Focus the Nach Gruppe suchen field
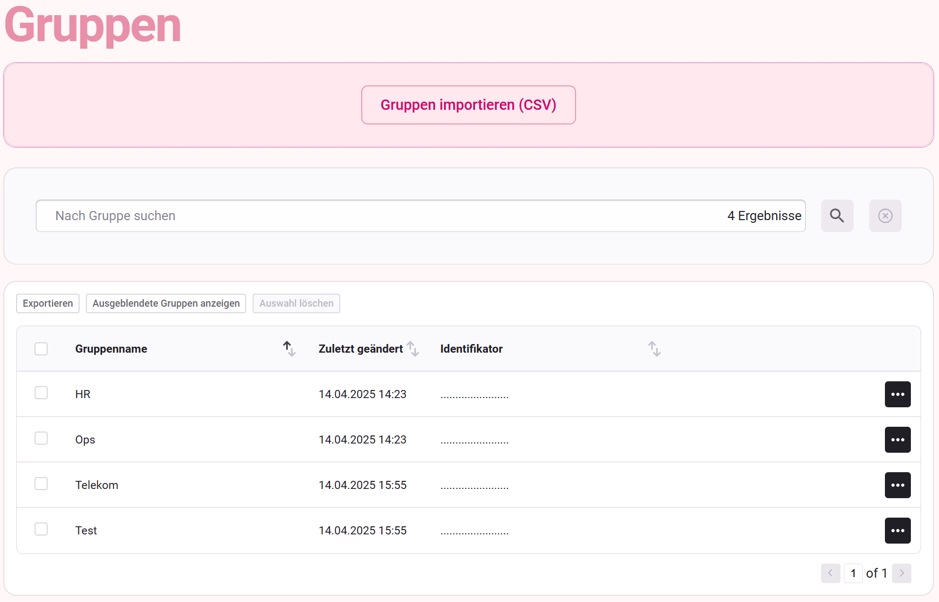 point(379,216)
